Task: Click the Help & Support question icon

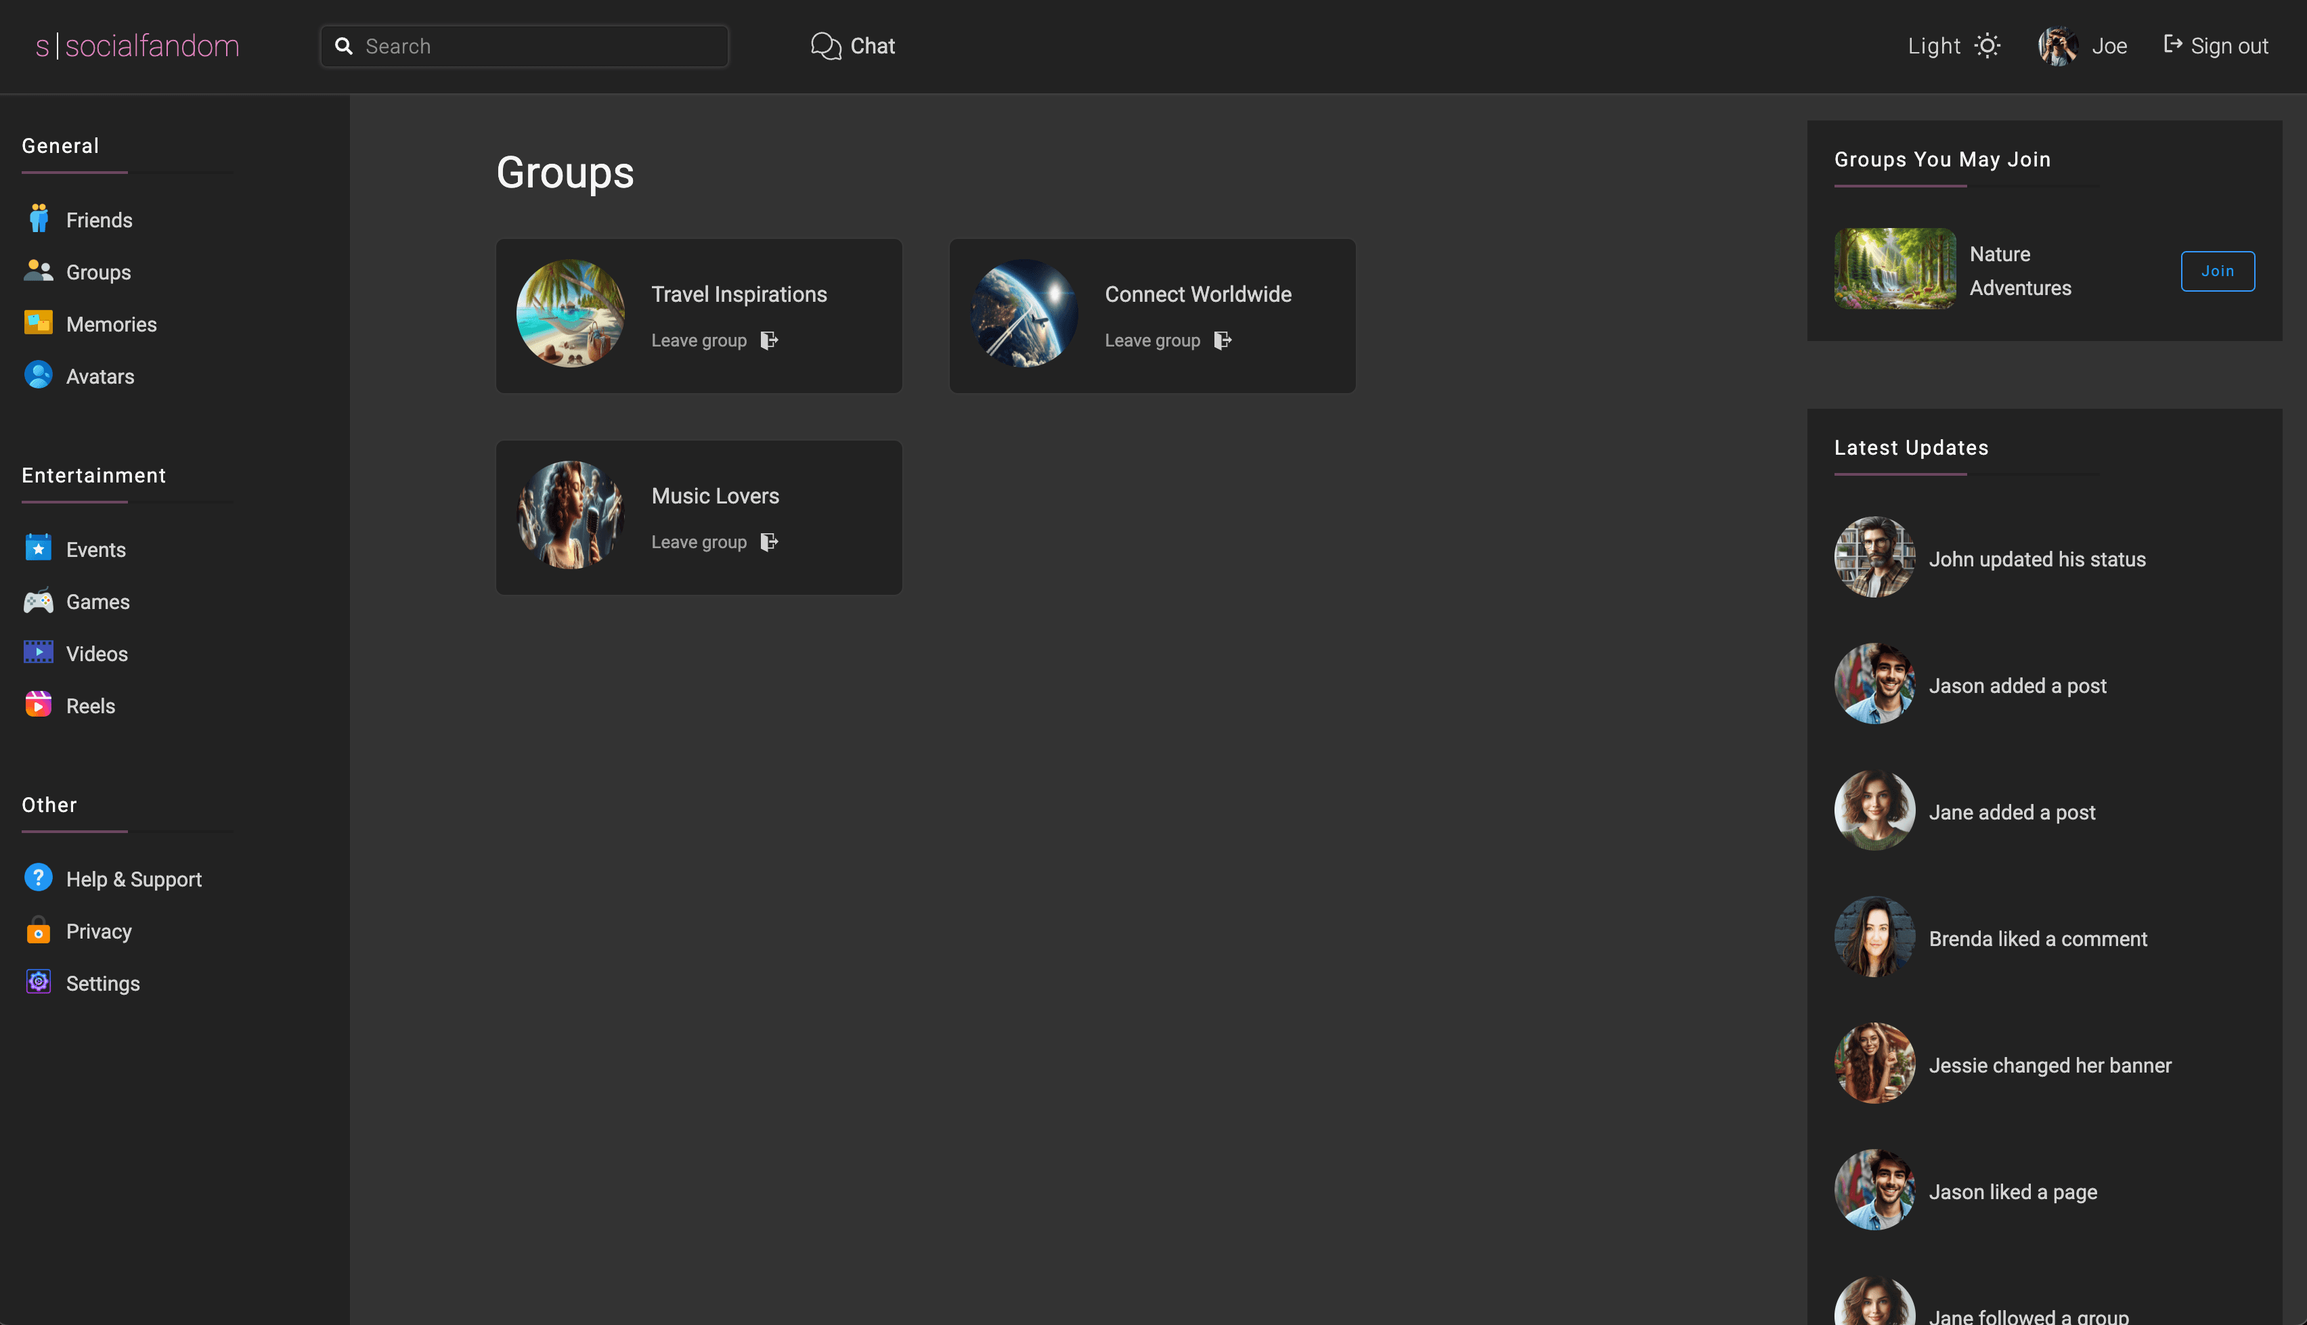Action: [38, 878]
